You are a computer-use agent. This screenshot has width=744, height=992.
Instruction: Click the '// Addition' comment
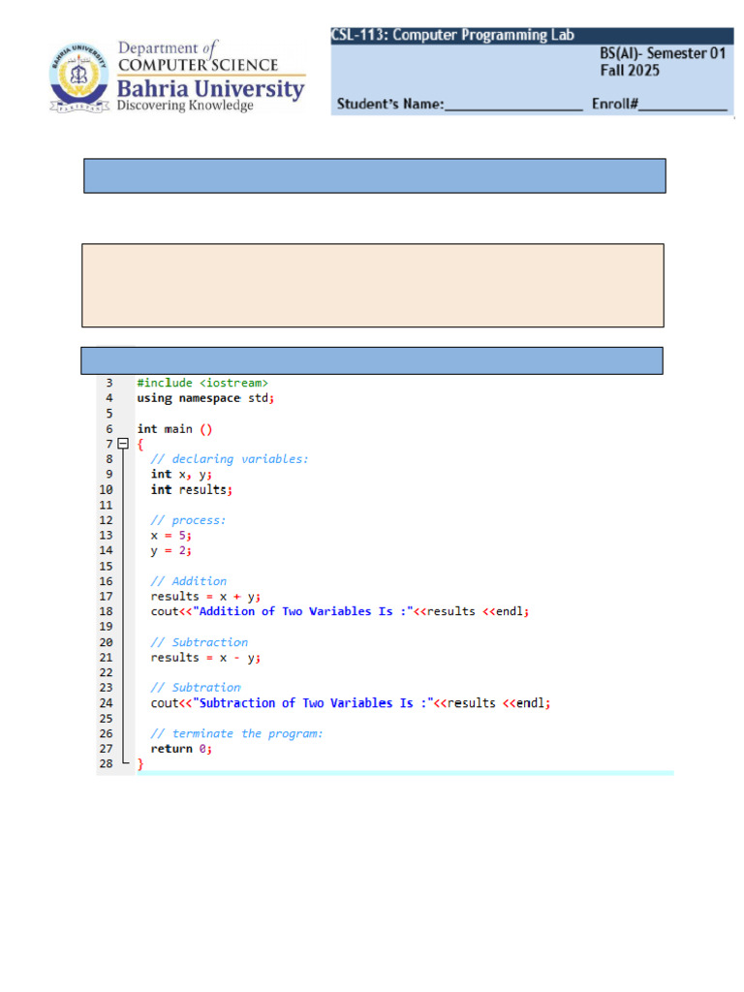coord(189,581)
